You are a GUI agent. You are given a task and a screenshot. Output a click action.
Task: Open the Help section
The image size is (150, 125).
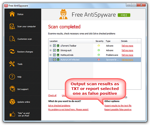point(23,77)
